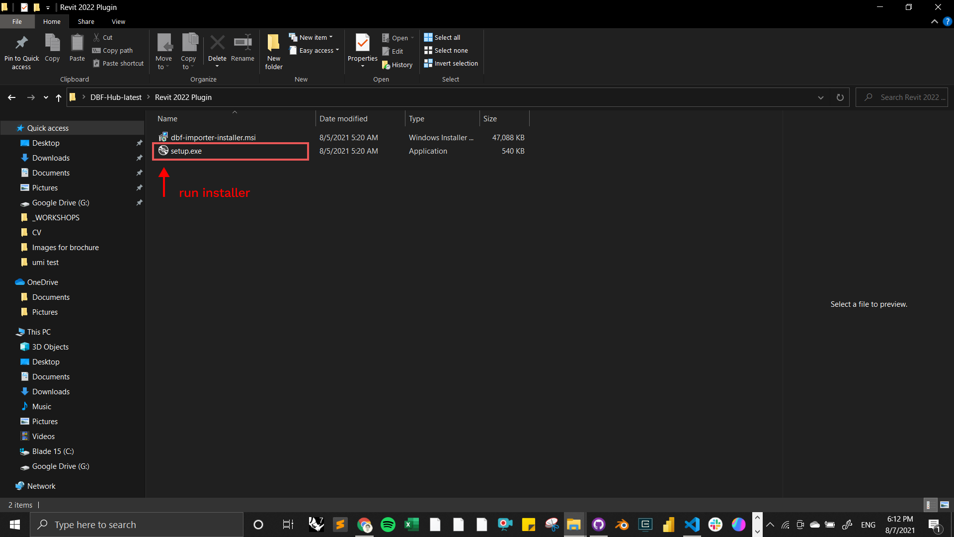Open _WORKSHOPS folder in the sidebar
Viewport: 954px width, 537px height.
point(56,217)
